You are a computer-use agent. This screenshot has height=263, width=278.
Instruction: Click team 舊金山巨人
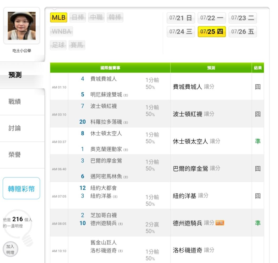(104, 242)
